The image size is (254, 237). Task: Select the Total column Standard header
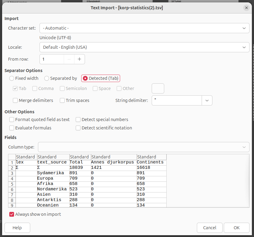80,157
